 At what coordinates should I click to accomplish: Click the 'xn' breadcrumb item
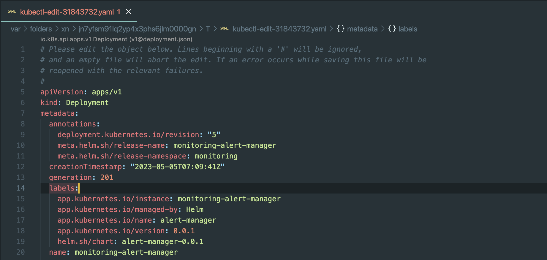click(65, 29)
